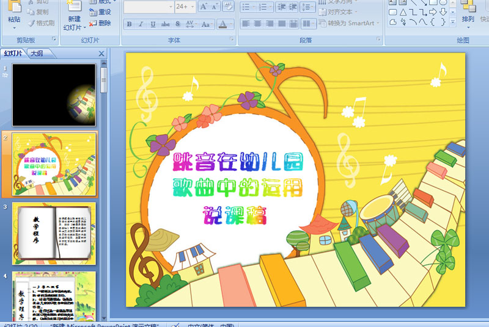Click the New Slide (新建幻灯片) icon
Image resolution: width=489 pixels, height=327 pixels.
pyautogui.click(x=73, y=6)
